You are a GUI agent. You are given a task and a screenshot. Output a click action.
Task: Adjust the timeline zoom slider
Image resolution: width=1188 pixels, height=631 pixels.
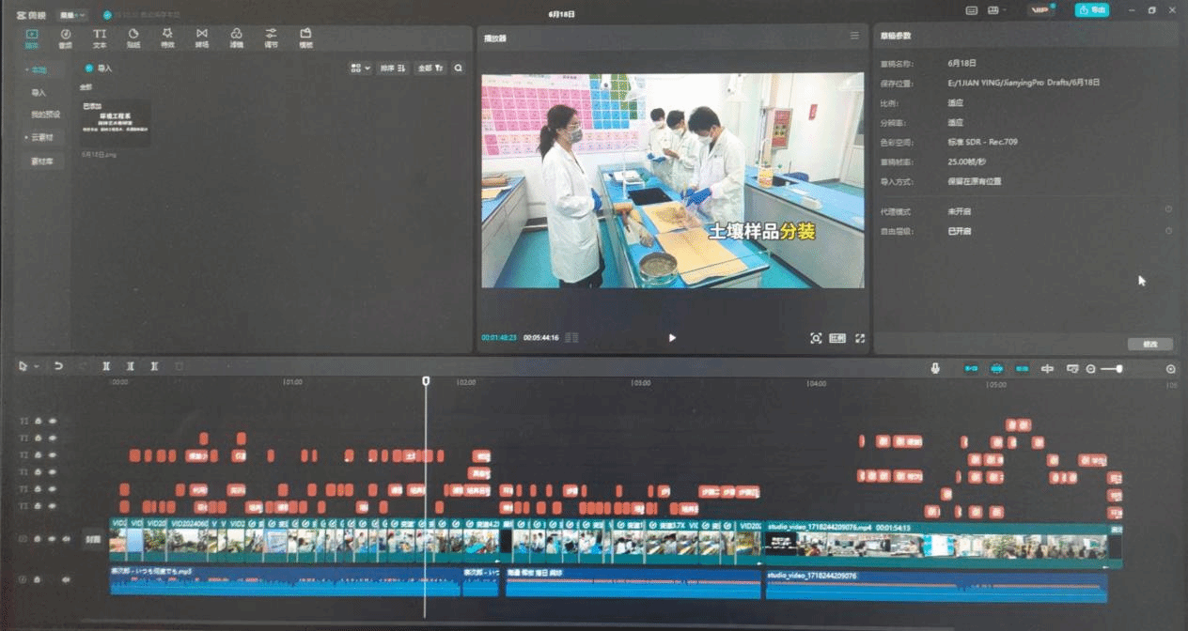1118,369
